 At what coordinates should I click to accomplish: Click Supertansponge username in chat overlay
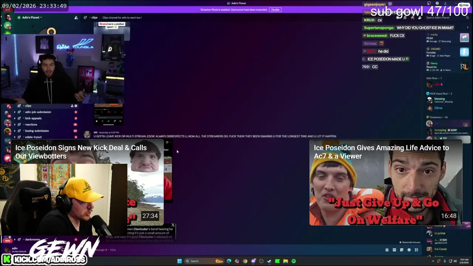point(379,28)
